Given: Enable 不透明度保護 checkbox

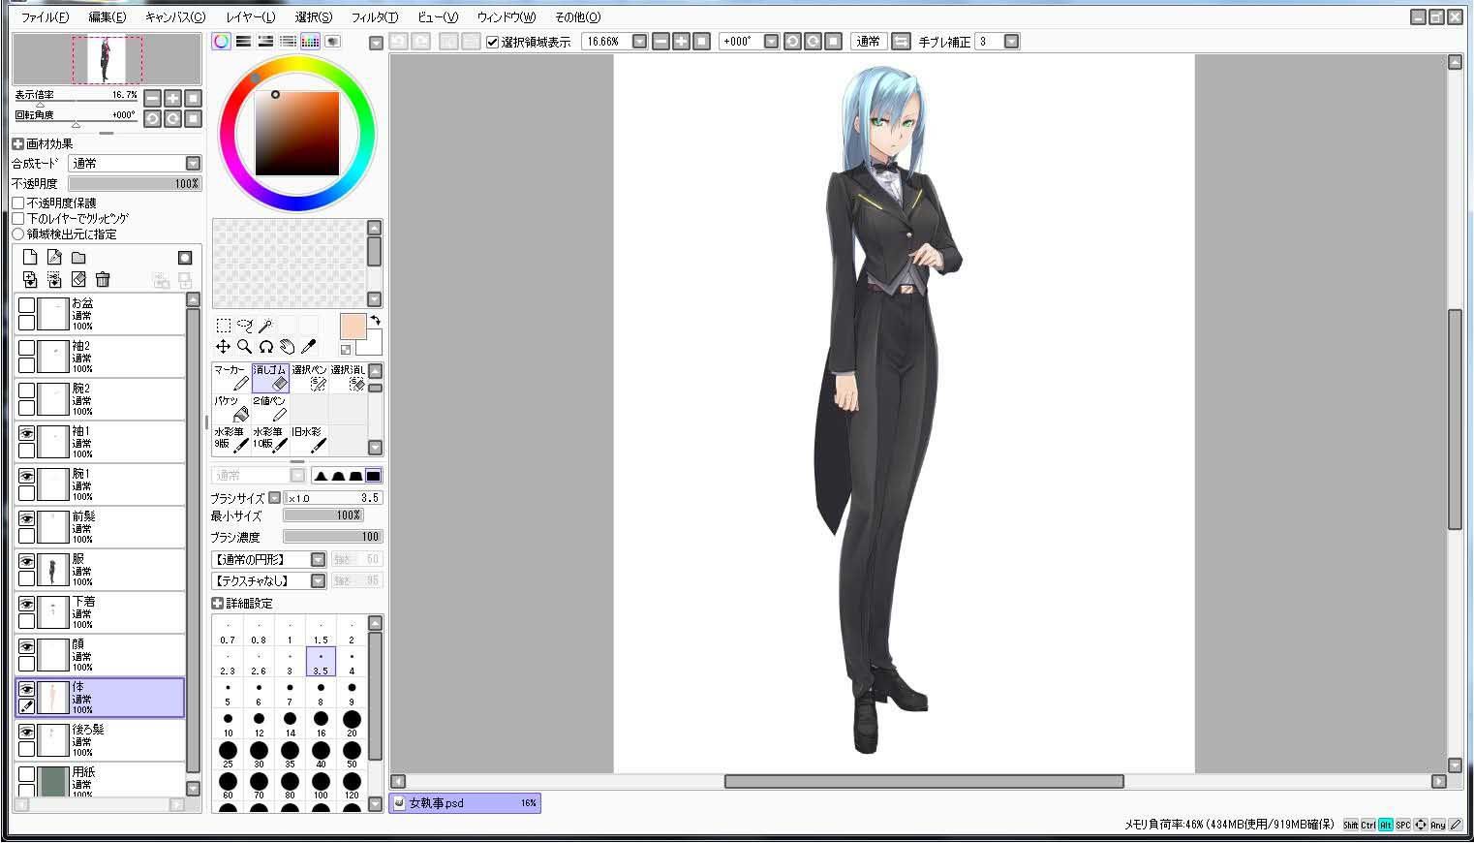Looking at the screenshot, I should coord(18,203).
